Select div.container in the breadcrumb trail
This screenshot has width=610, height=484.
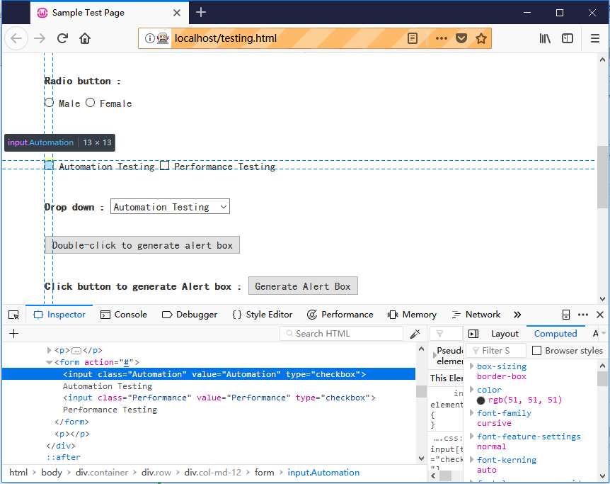(x=101, y=473)
